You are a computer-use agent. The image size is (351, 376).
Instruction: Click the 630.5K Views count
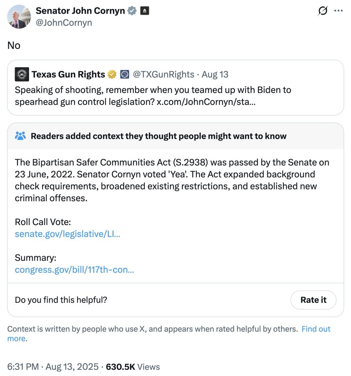point(133,366)
